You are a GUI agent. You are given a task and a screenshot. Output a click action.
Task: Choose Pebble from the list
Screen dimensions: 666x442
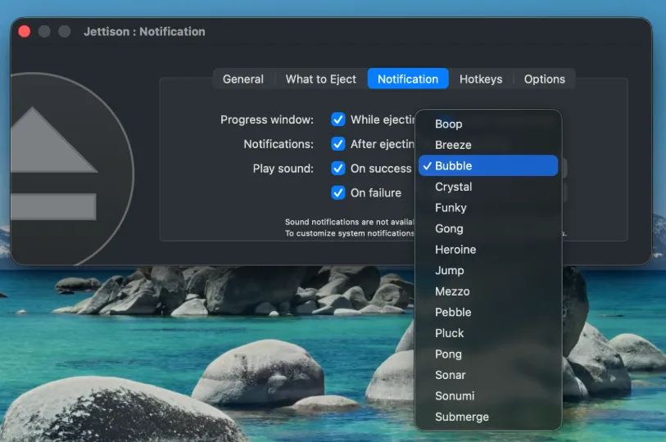[x=488, y=312]
